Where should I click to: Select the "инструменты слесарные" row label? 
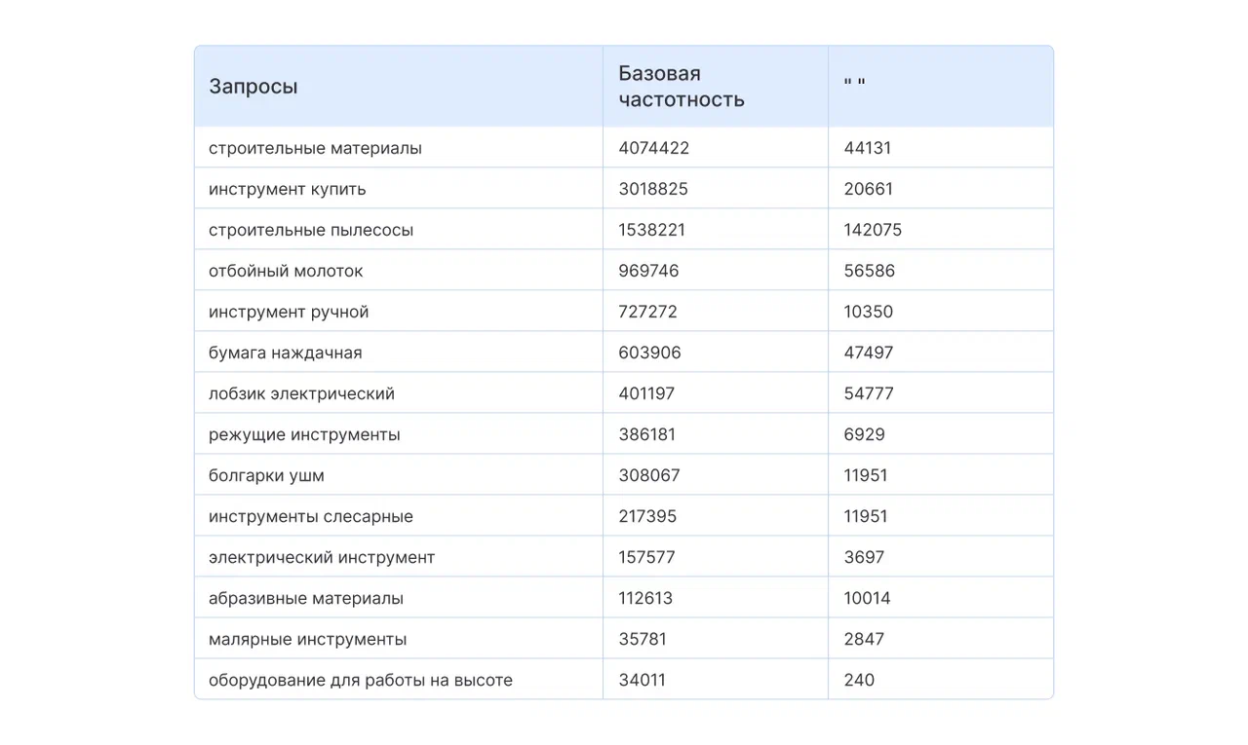tap(311, 516)
